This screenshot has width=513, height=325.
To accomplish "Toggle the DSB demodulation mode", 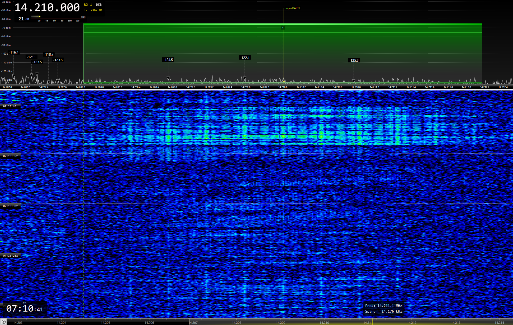I will click(x=99, y=5).
